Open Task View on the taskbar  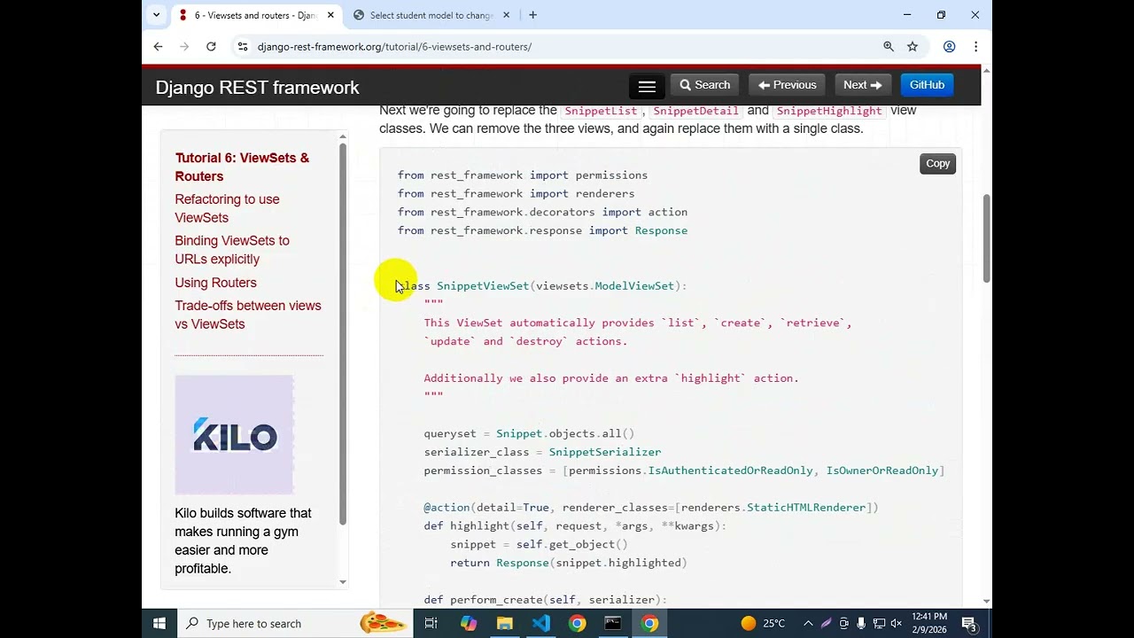click(431, 624)
